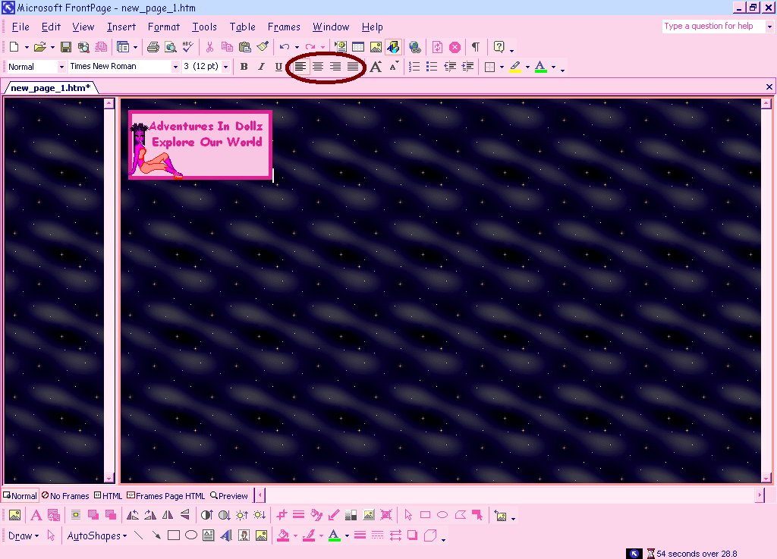777x559 pixels.
Task: Toggle Align Left
Action: pos(300,66)
